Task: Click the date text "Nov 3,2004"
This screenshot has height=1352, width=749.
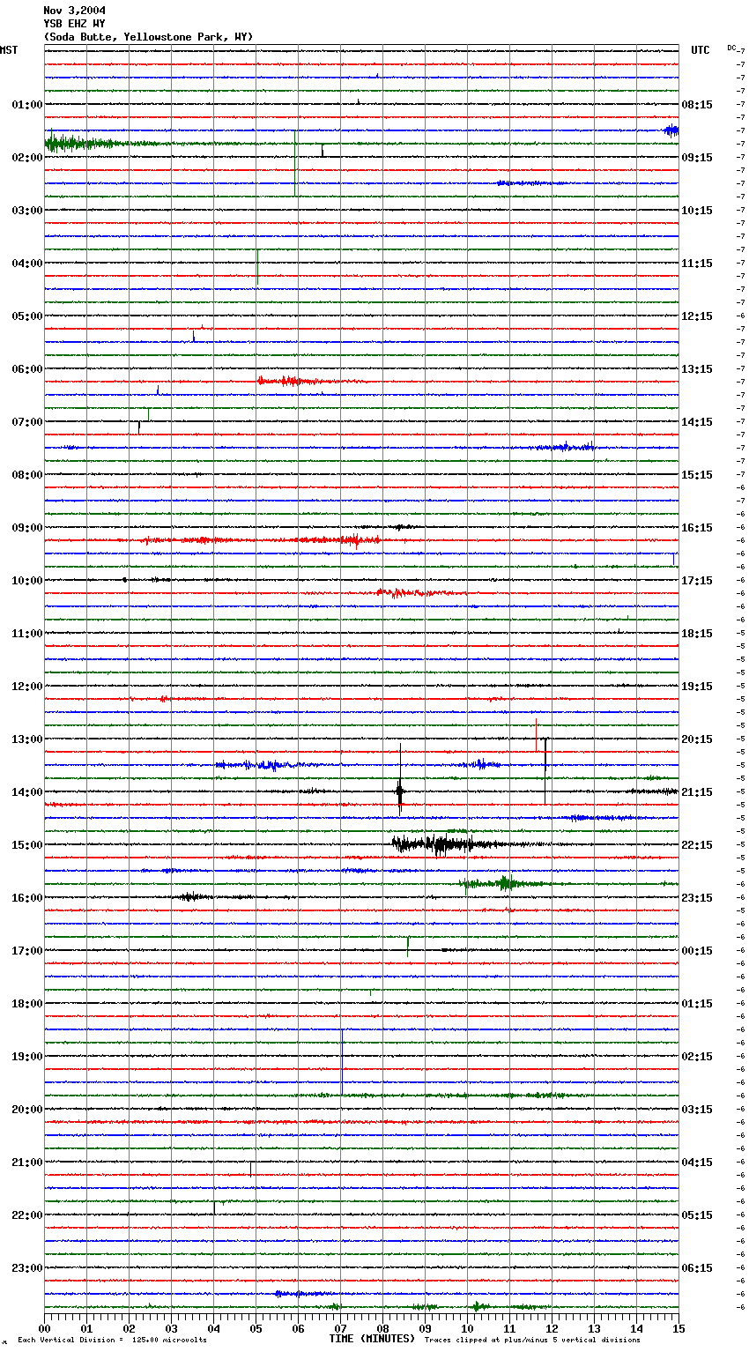Action: pyautogui.click(x=74, y=11)
